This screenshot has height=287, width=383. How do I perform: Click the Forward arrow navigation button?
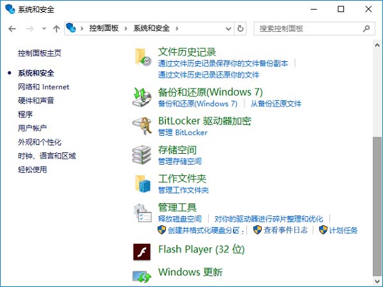coord(30,29)
